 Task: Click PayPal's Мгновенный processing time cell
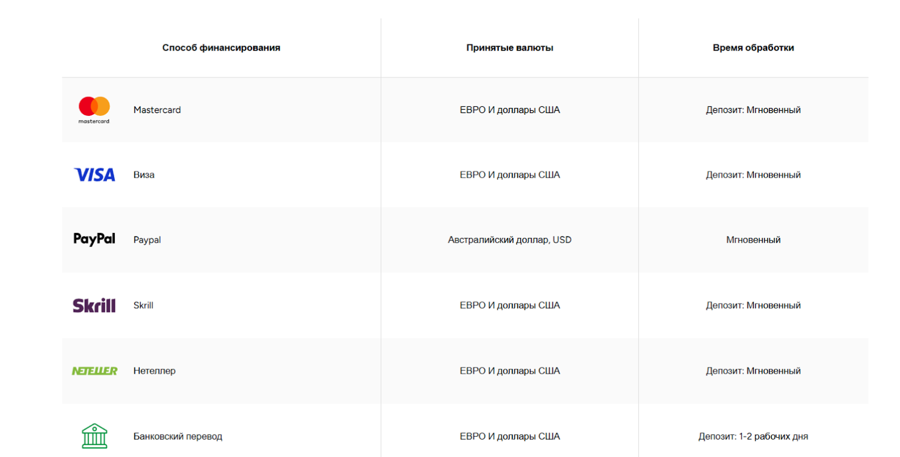753,240
